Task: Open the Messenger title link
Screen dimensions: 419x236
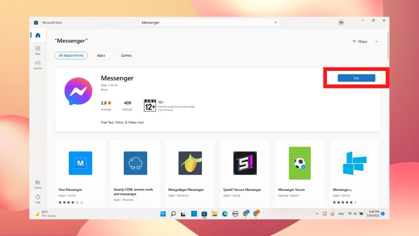Action: [x=117, y=78]
